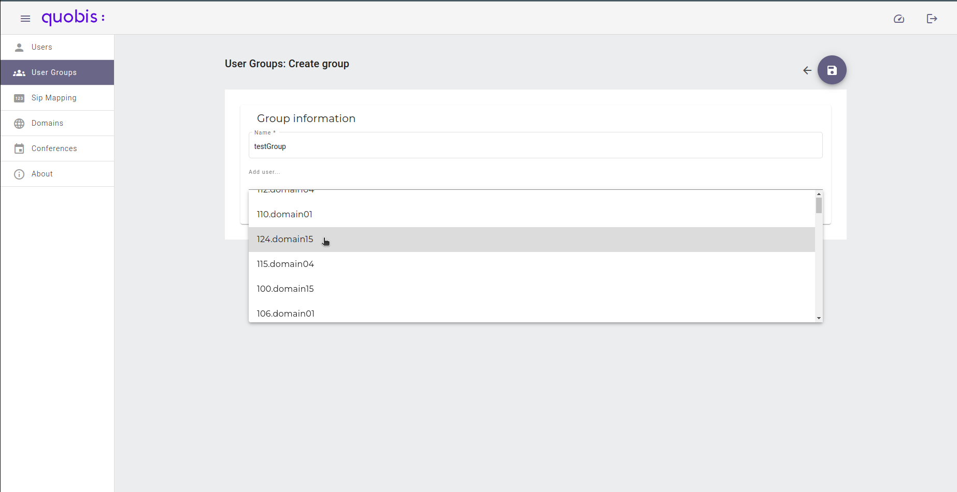This screenshot has height=492, width=957.
Task: Click the Conferences calendar icon
Action: coord(19,148)
